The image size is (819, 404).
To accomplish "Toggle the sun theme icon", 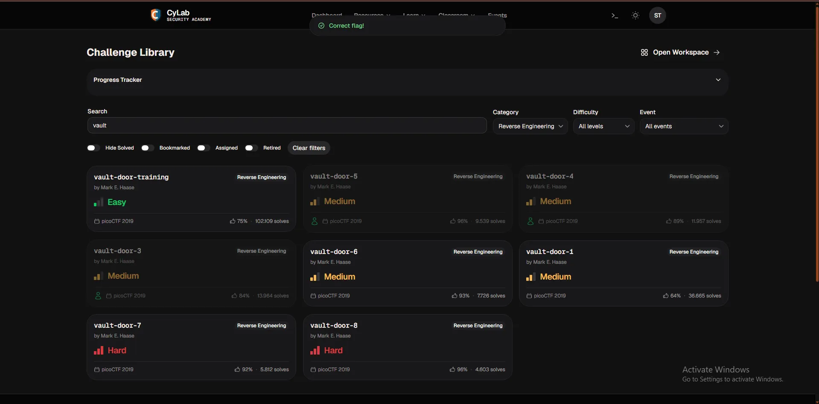I will tap(635, 15).
